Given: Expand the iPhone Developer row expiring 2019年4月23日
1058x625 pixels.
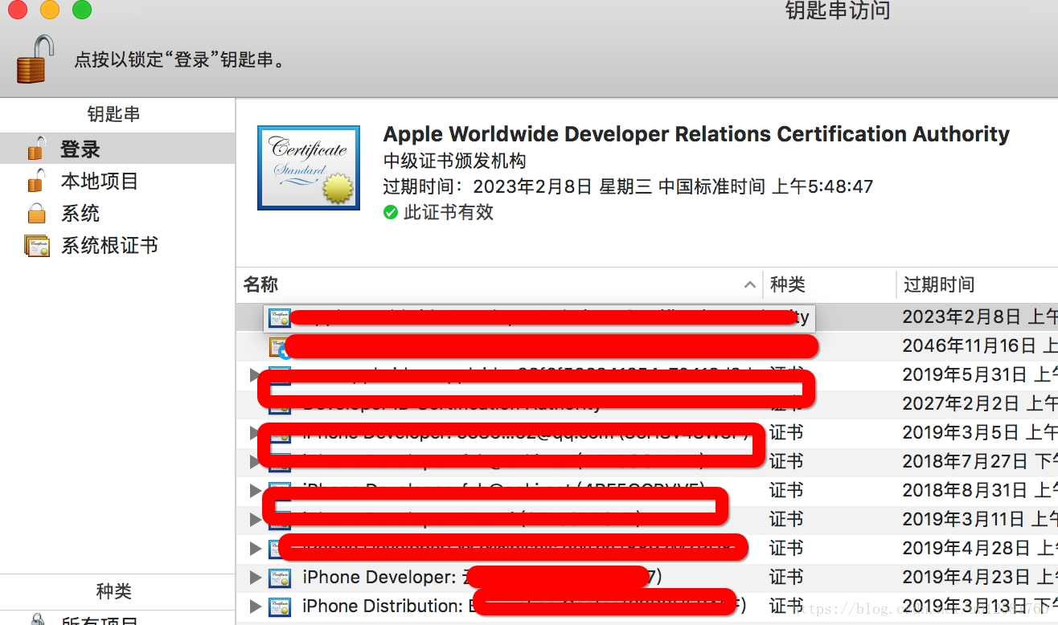Looking at the screenshot, I should point(256,578).
